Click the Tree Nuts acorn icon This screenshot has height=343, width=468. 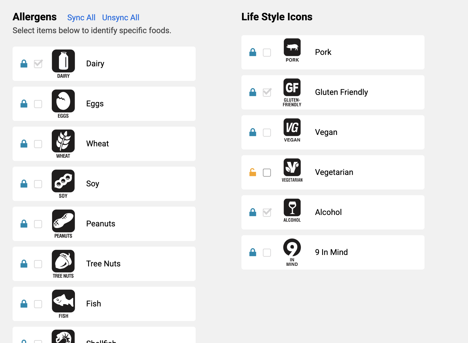63,261
